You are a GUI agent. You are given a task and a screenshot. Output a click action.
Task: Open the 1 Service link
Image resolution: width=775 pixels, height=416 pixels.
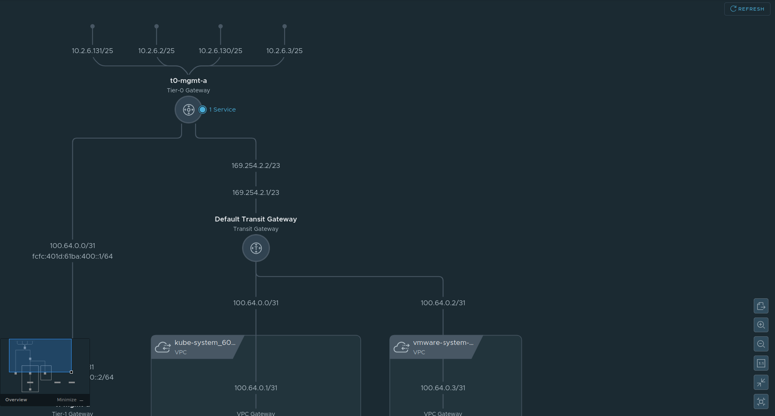tap(222, 110)
